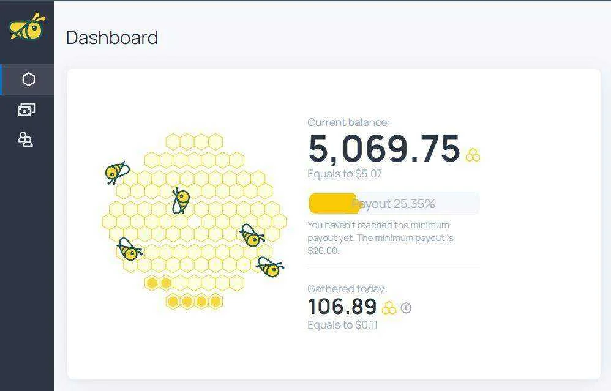Screen dimensions: 611x391
Task: Click the bee at top-left of honeycomb
Action: coord(116,173)
